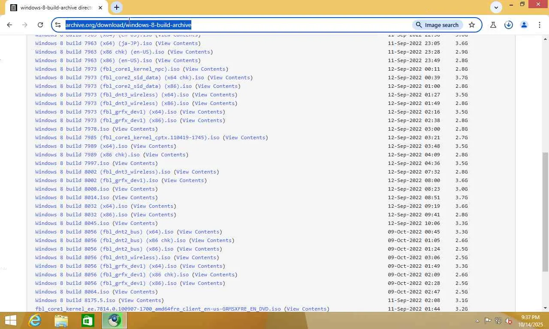This screenshot has width=549, height=329.
Task: Open Windows 8 build 7973 (fbl_core1_kernel_npc).iso
Action: coord(107,69)
